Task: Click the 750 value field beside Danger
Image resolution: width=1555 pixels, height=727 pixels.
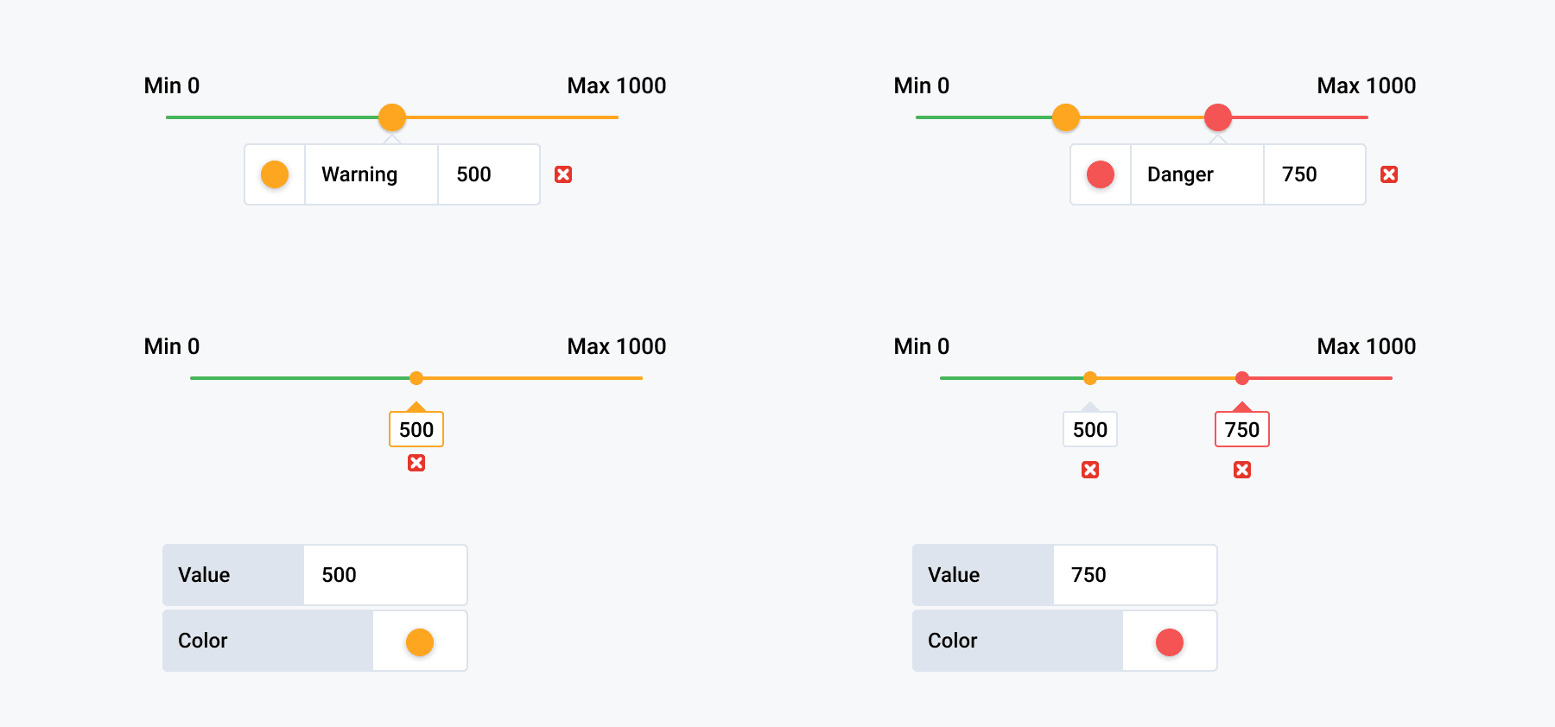Action: [1315, 174]
